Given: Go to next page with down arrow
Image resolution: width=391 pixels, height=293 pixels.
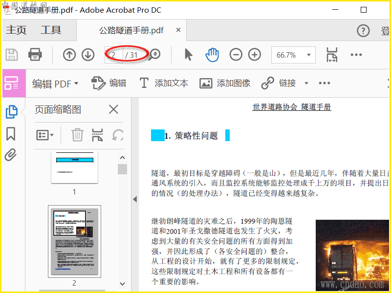Looking at the screenshot, I should click(x=88, y=55).
